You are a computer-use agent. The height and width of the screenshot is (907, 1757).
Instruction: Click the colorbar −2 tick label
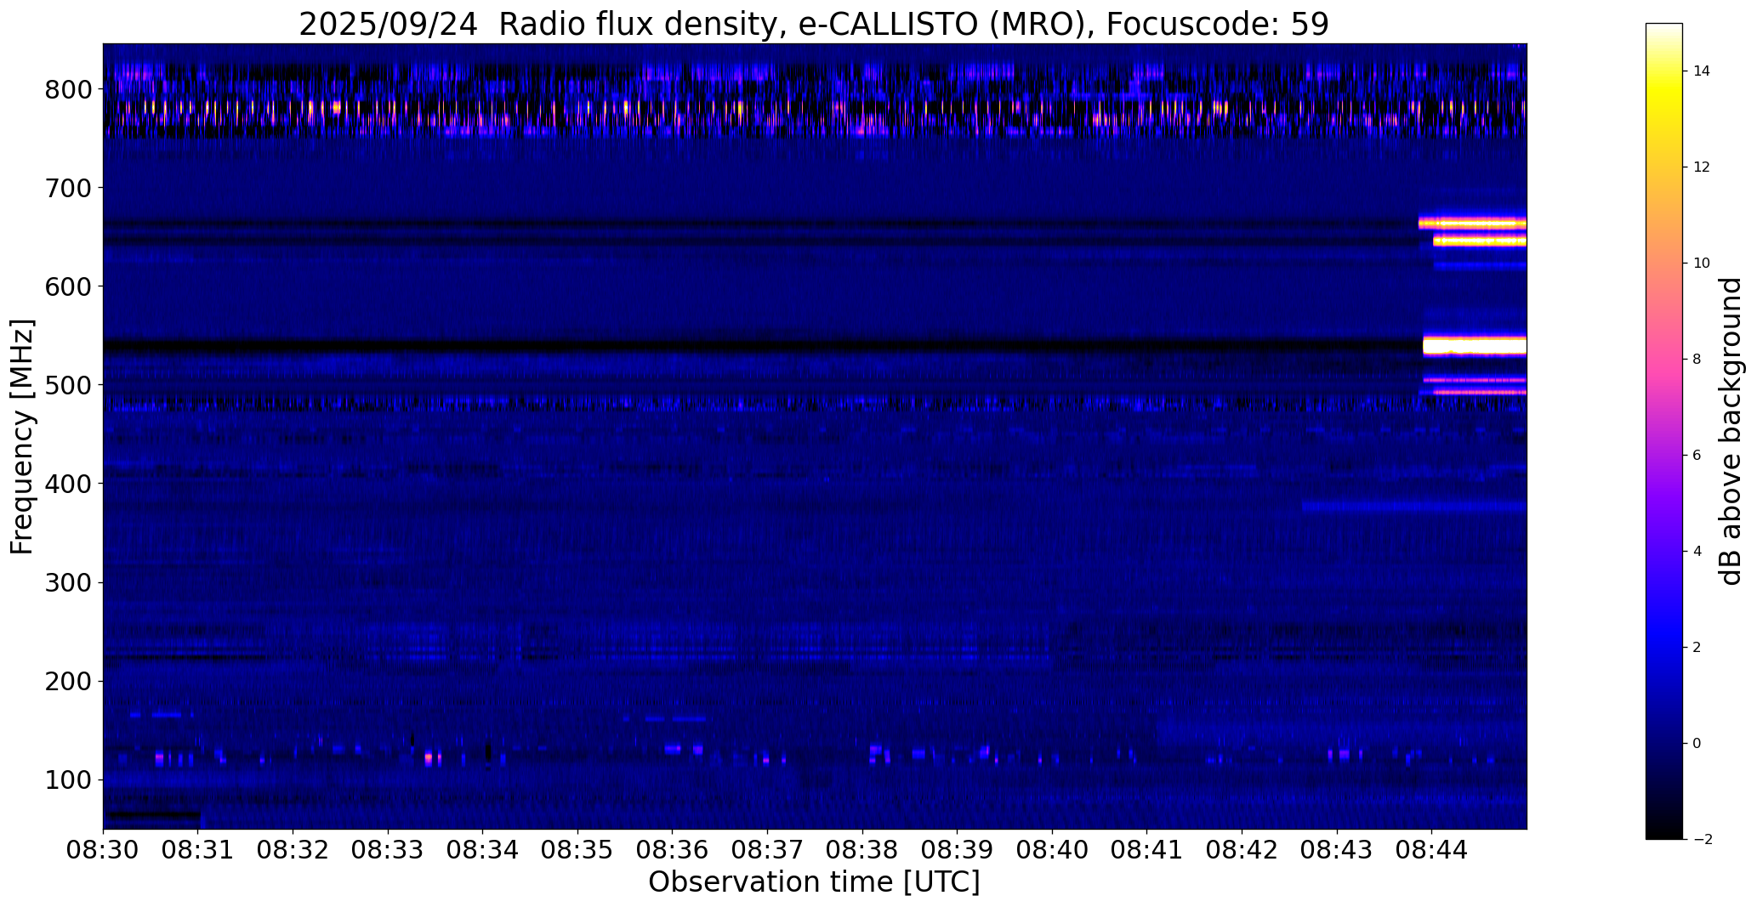[1703, 840]
